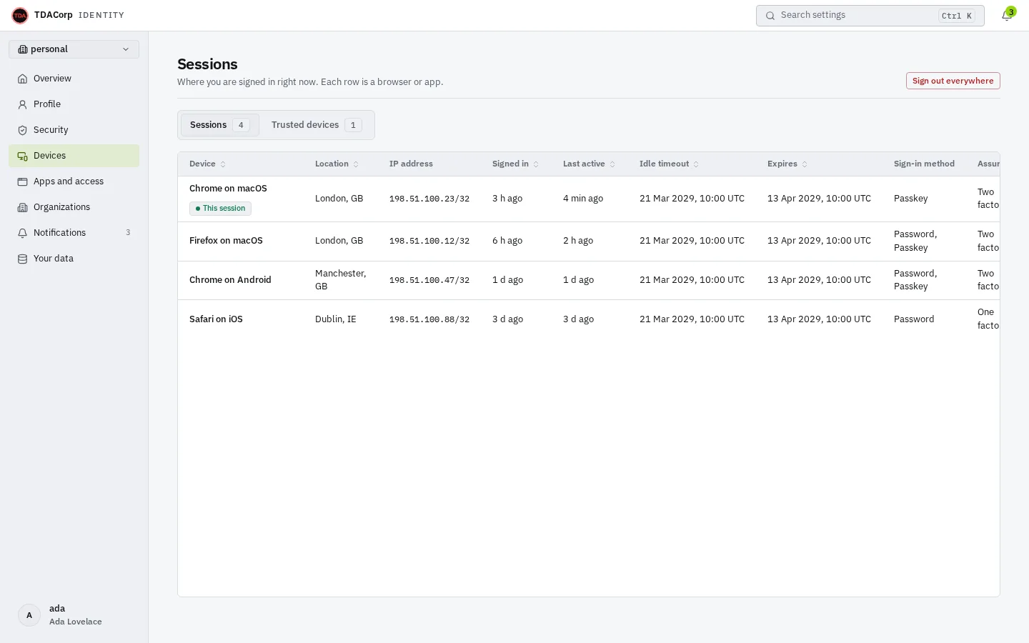Viewport: 1029px width, 643px height.
Task: Click the Your data database icon
Action: pyautogui.click(x=23, y=259)
